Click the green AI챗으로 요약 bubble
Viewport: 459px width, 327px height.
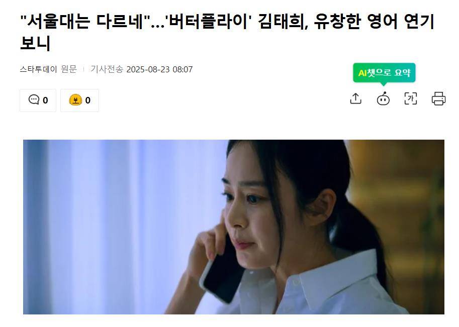(384, 73)
